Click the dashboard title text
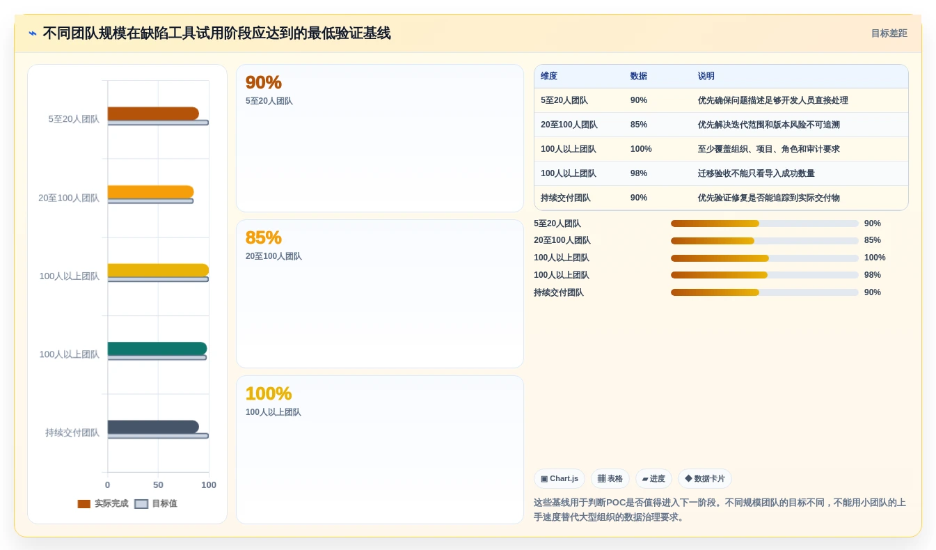The height and width of the screenshot is (550, 936). tap(216, 33)
